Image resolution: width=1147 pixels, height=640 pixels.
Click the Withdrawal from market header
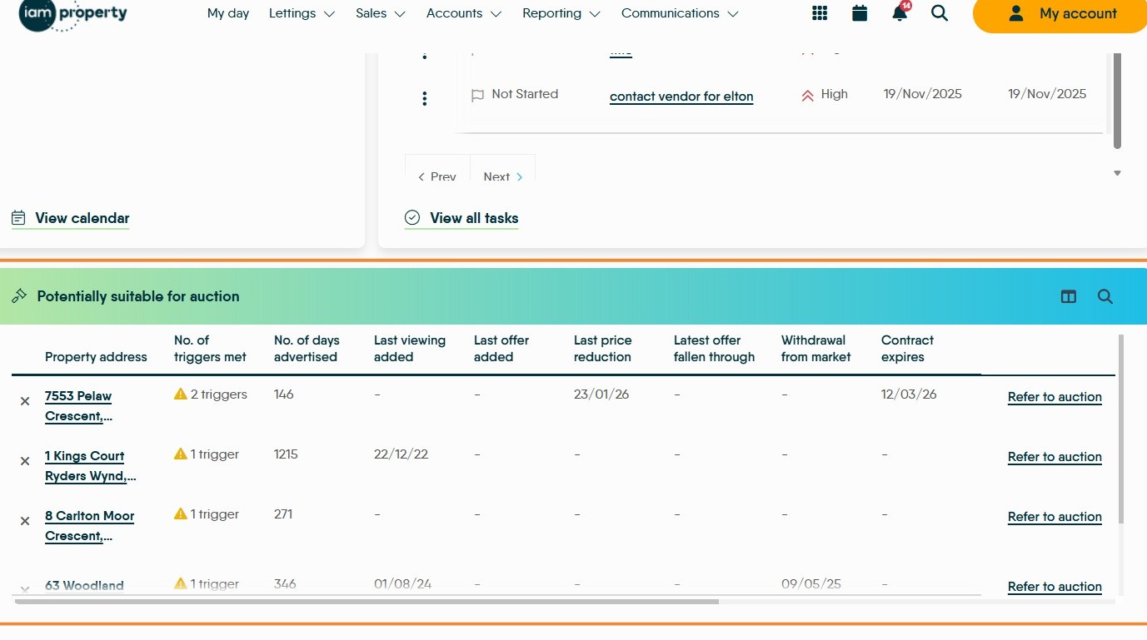click(x=816, y=349)
